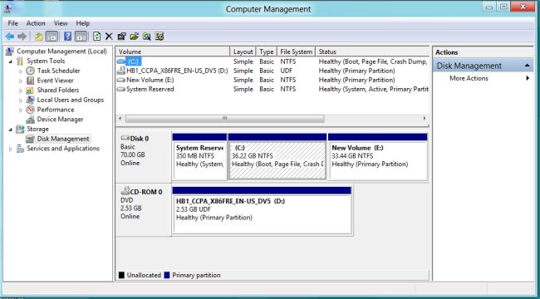Click the blue Primary partition legend swatch

coord(167,275)
